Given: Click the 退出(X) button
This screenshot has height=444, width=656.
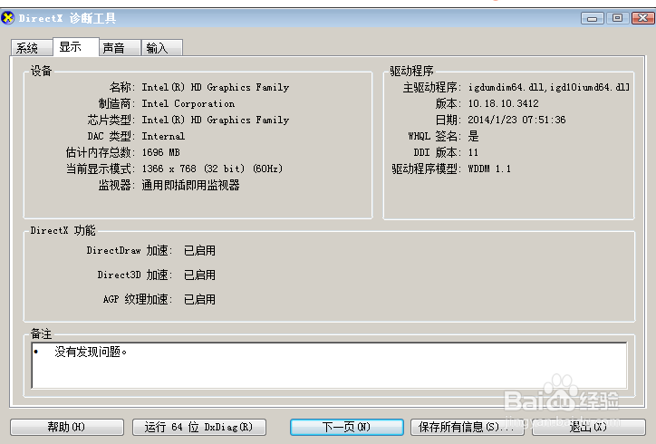Looking at the screenshot, I should point(589,427).
